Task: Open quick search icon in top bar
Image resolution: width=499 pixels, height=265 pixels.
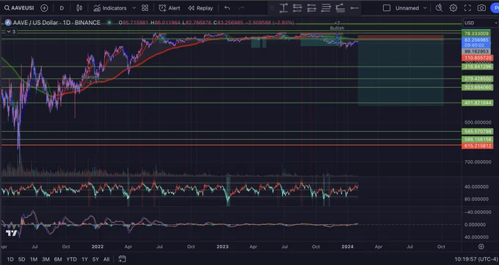Action: click(439, 8)
